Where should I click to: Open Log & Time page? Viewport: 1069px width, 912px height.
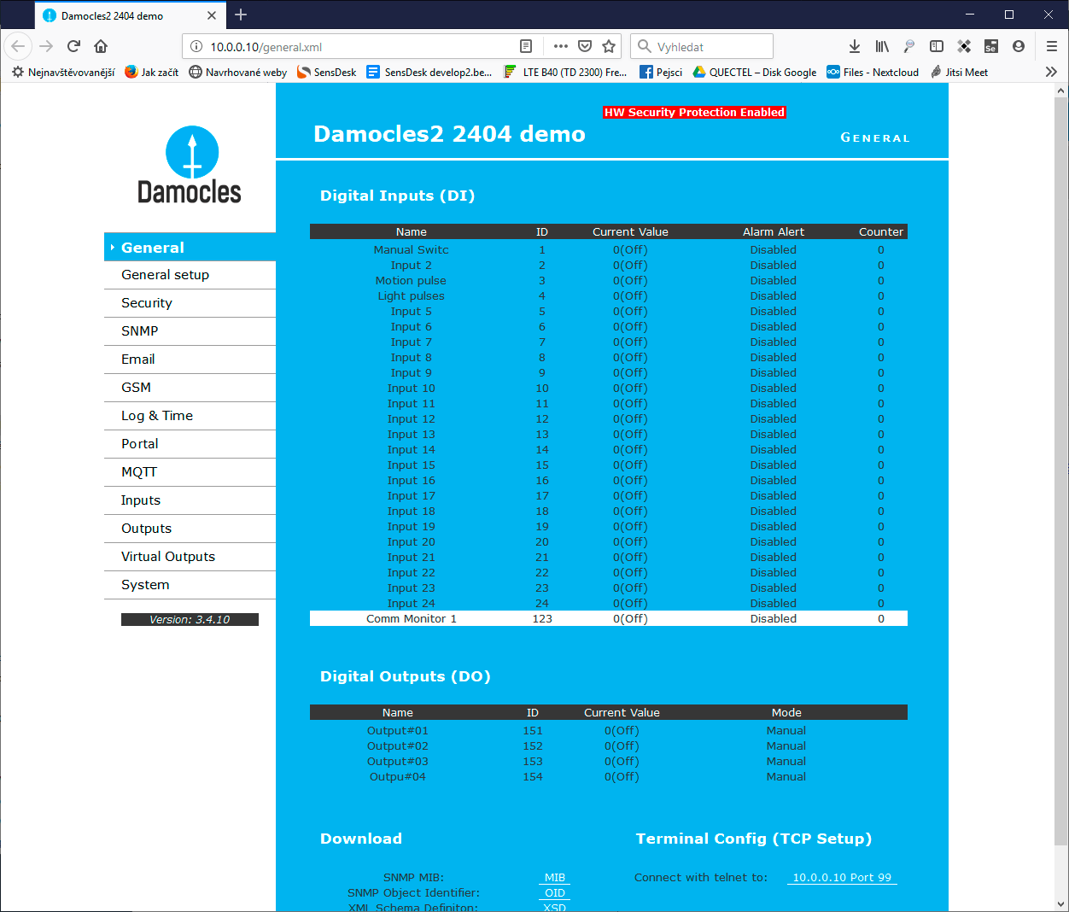(190, 416)
